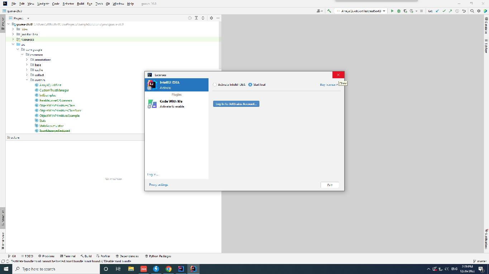Open Project view mode dropdown
This screenshot has width=489, height=274.
[19, 18]
